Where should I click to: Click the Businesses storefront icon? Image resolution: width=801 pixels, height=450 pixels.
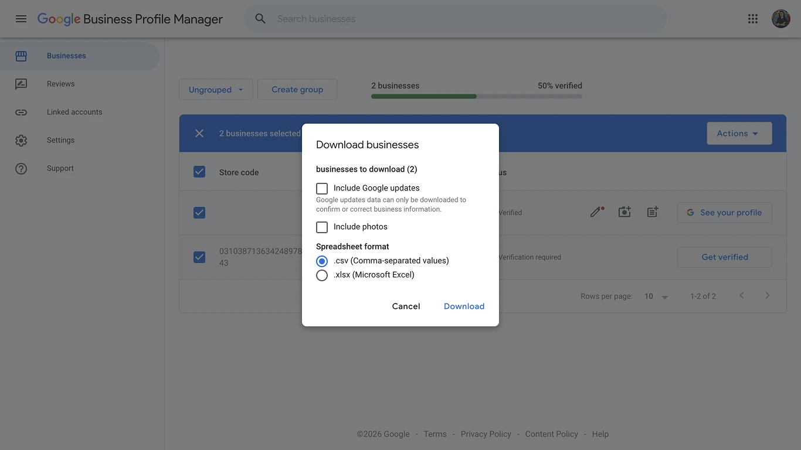[21, 56]
